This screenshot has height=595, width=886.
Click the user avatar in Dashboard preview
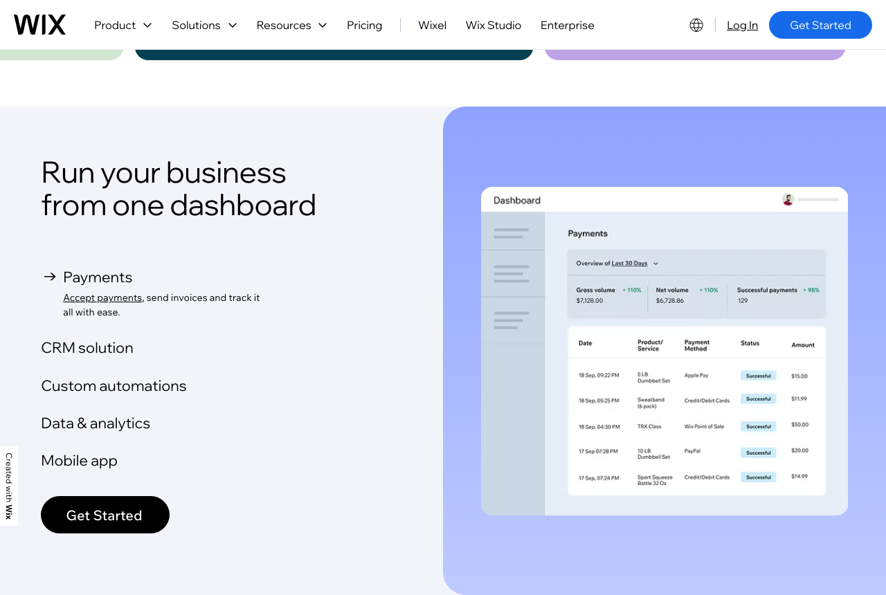(x=788, y=199)
